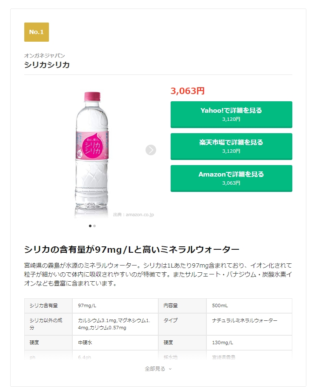Select the 130mg/L hardness value cell
Screen dimensions: 317x391
(249, 342)
